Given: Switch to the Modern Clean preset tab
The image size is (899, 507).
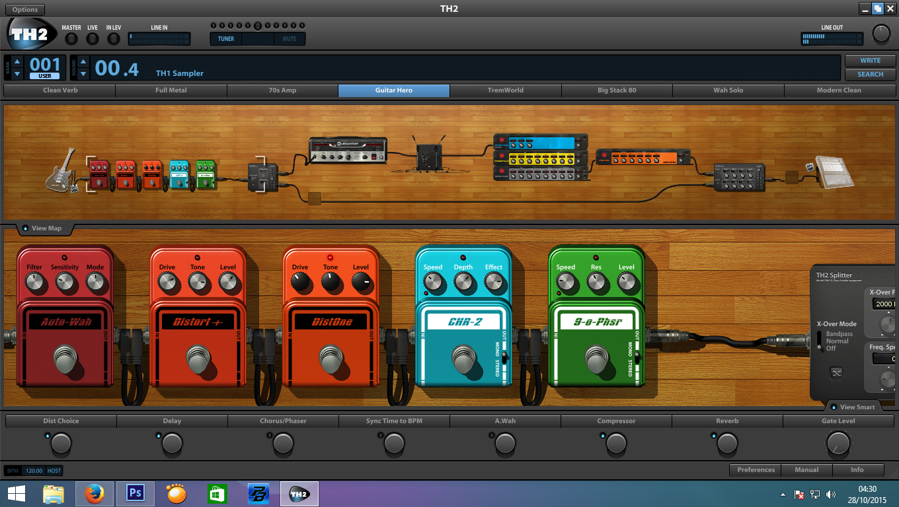Looking at the screenshot, I should pyautogui.click(x=839, y=90).
